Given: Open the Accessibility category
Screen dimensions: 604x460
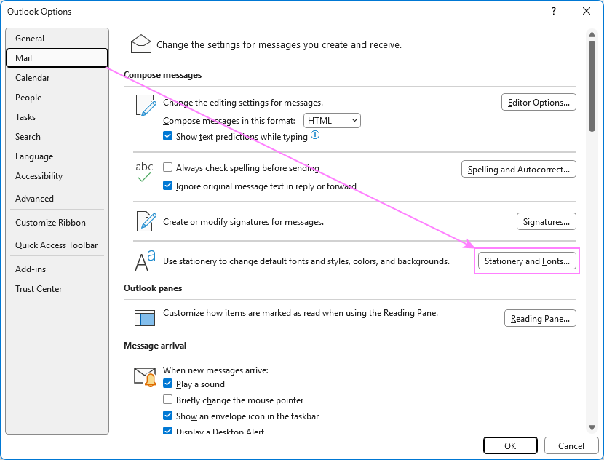Looking at the screenshot, I should click(57, 176).
